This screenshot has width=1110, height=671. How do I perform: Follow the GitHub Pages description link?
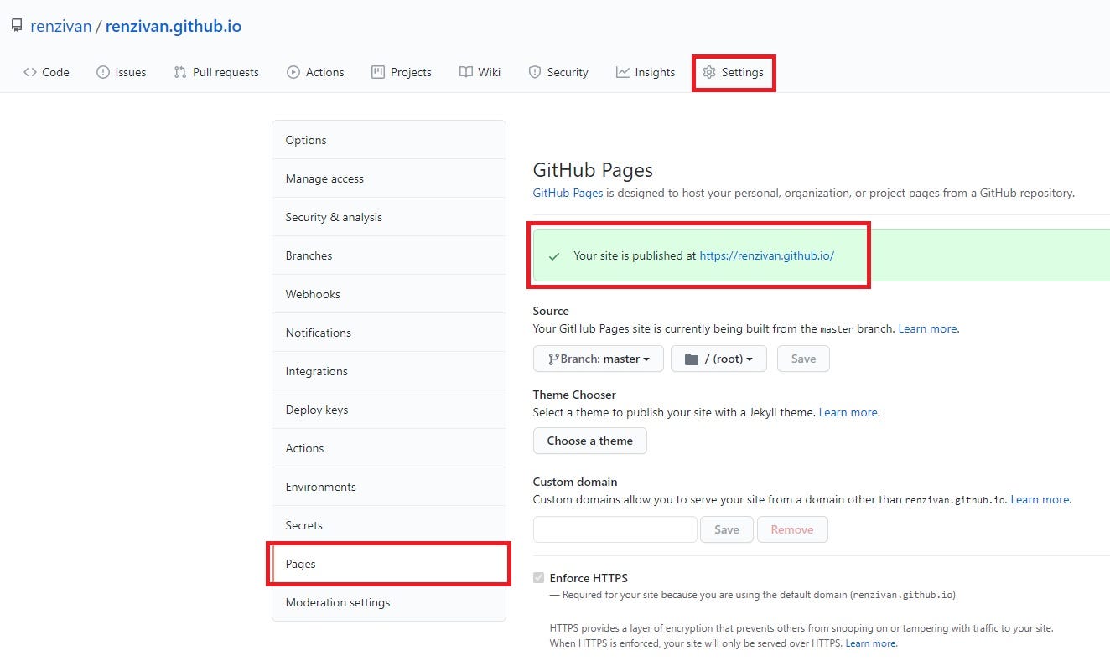tap(568, 193)
